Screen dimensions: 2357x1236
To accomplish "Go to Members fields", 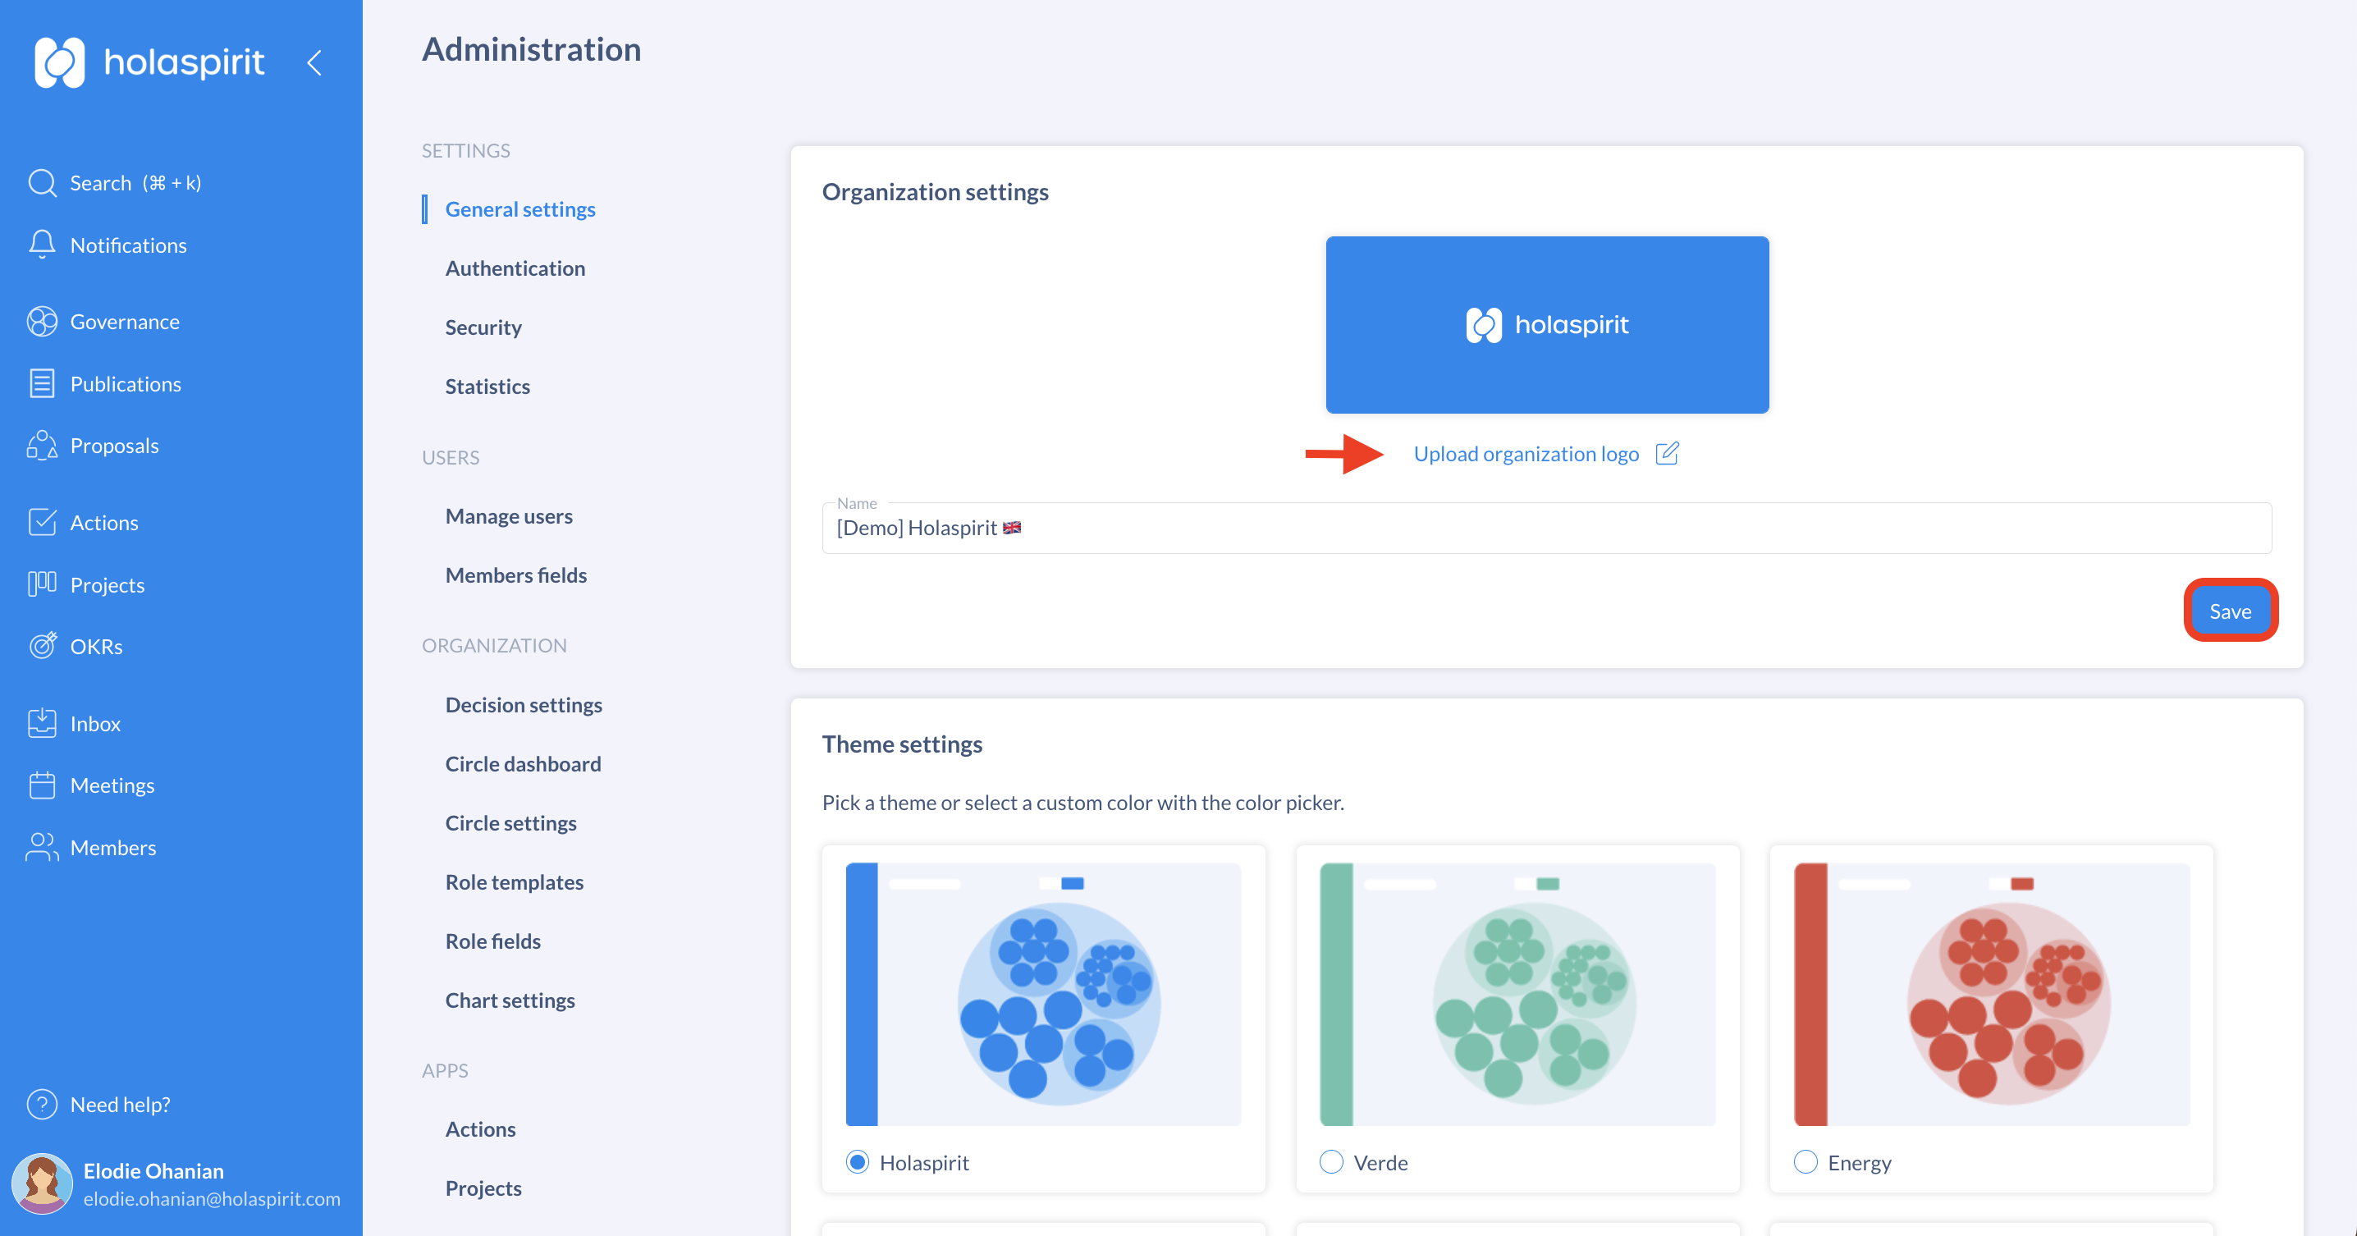I will 516,575.
